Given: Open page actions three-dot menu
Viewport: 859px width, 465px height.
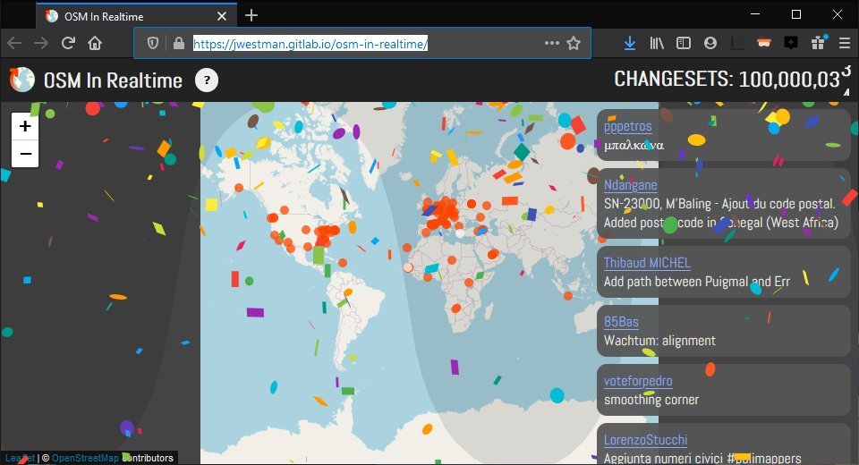Looking at the screenshot, I should click(x=552, y=43).
